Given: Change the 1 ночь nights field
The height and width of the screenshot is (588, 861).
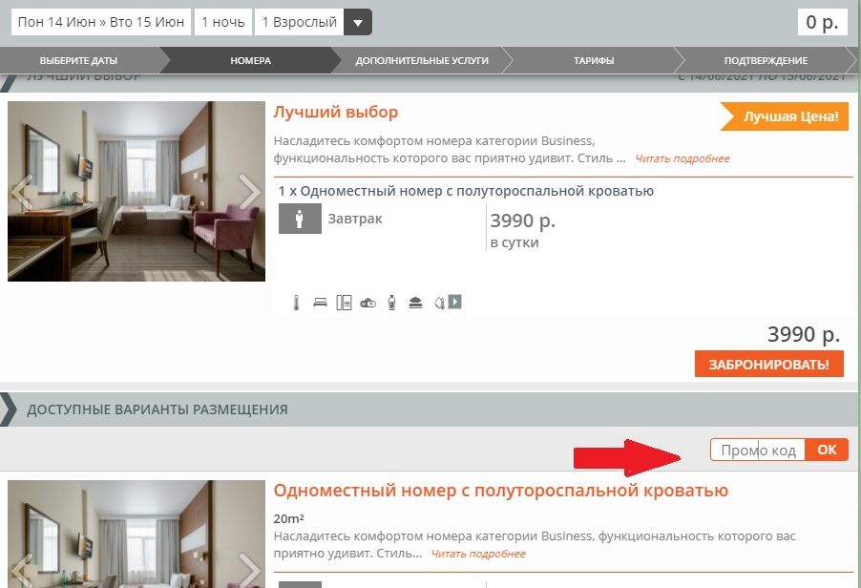Looking at the screenshot, I should point(223,22).
